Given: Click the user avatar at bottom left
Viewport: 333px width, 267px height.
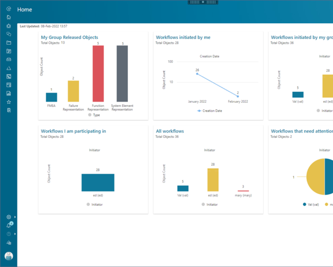Looking at the screenshot, I should (8, 256).
